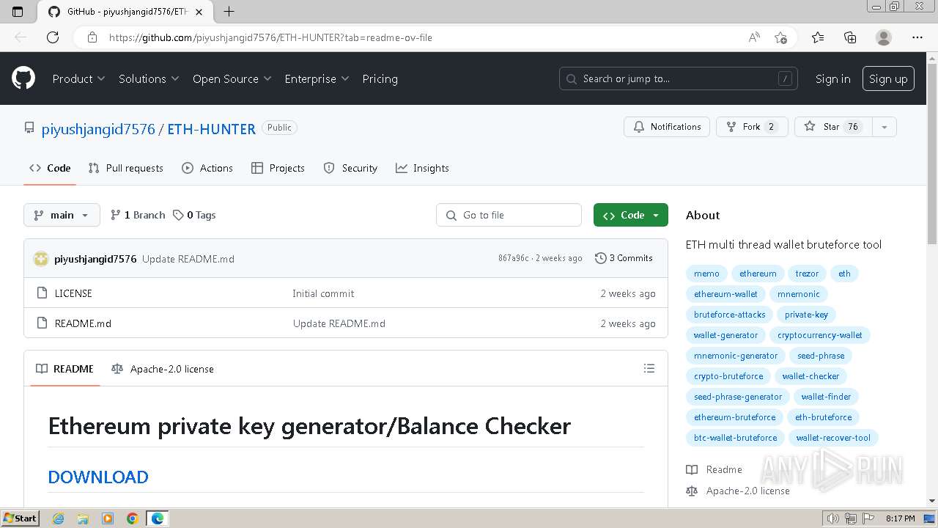The width and height of the screenshot is (938, 528).
Task: Open the Favorites list icon
Action: pos(818,37)
